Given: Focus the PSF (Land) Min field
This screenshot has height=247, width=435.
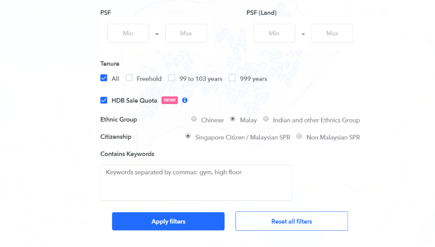Looking at the screenshot, I should pyautogui.click(x=274, y=33).
